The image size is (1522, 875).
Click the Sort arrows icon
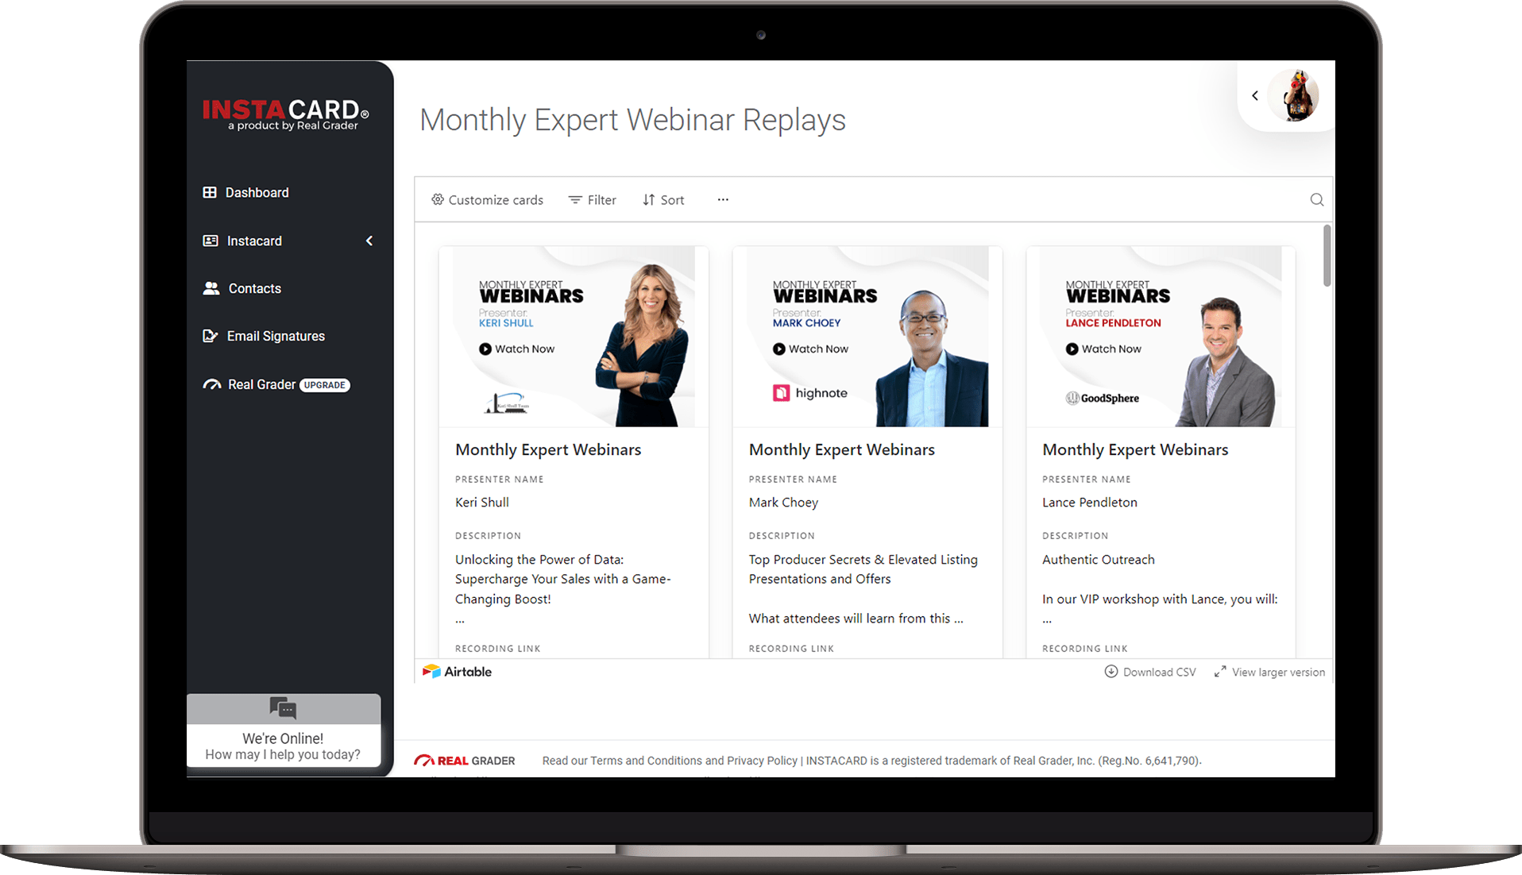[x=649, y=200]
